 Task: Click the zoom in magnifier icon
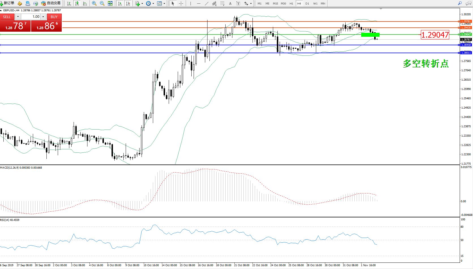[x=94, y=3]
